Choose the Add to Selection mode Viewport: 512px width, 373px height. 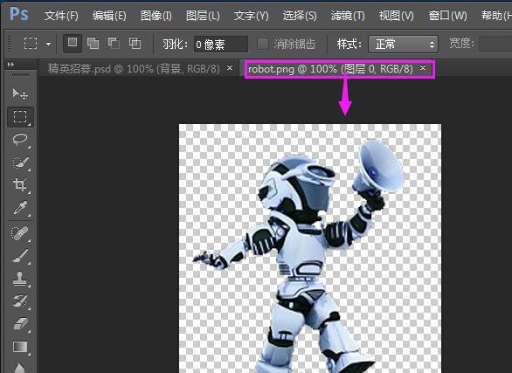(93, 43)
